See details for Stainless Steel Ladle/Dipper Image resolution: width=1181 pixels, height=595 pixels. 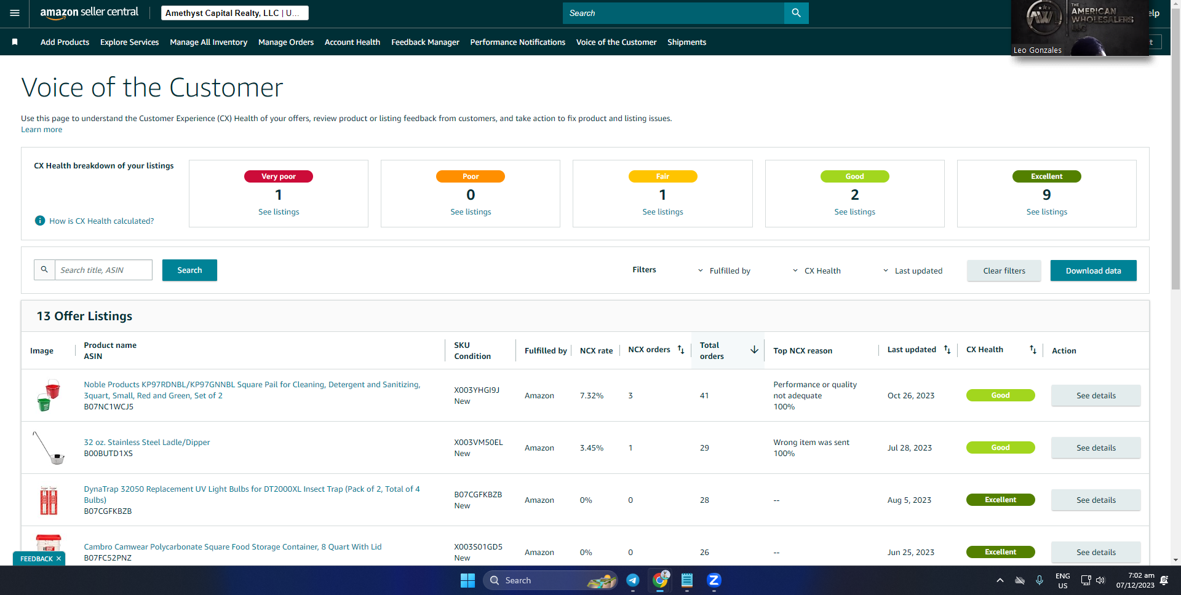(1096, 448)
